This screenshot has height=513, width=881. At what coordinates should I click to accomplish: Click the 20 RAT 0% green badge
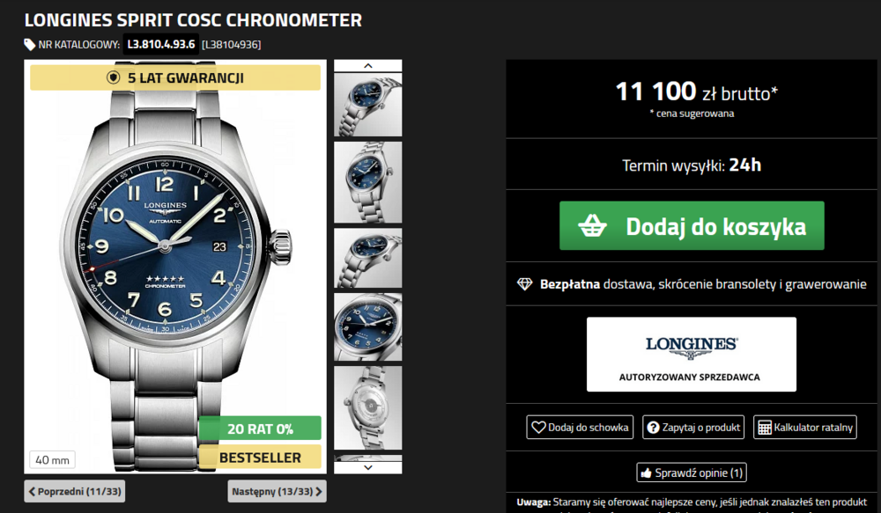pyautogui.click(x=260, y=429)
